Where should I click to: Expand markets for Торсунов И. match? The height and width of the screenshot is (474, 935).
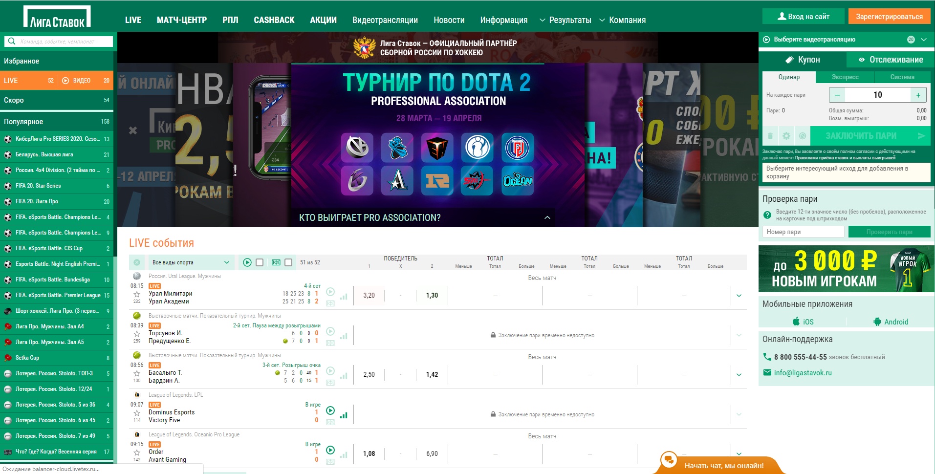739,335
